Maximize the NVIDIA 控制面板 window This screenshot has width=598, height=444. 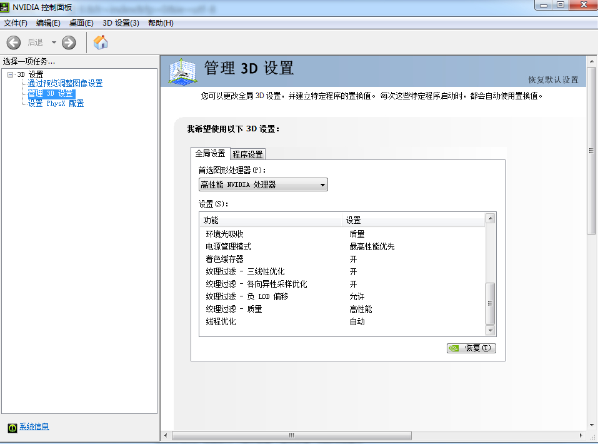[x=561, y=5]
